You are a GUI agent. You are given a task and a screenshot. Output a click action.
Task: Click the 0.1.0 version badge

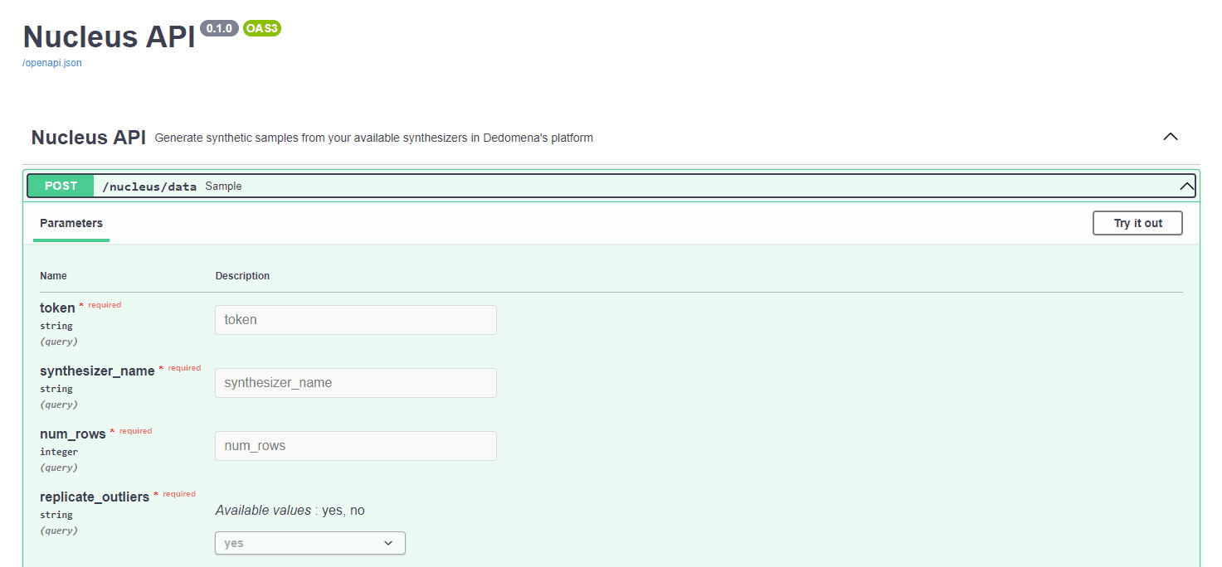click(220, 28)
